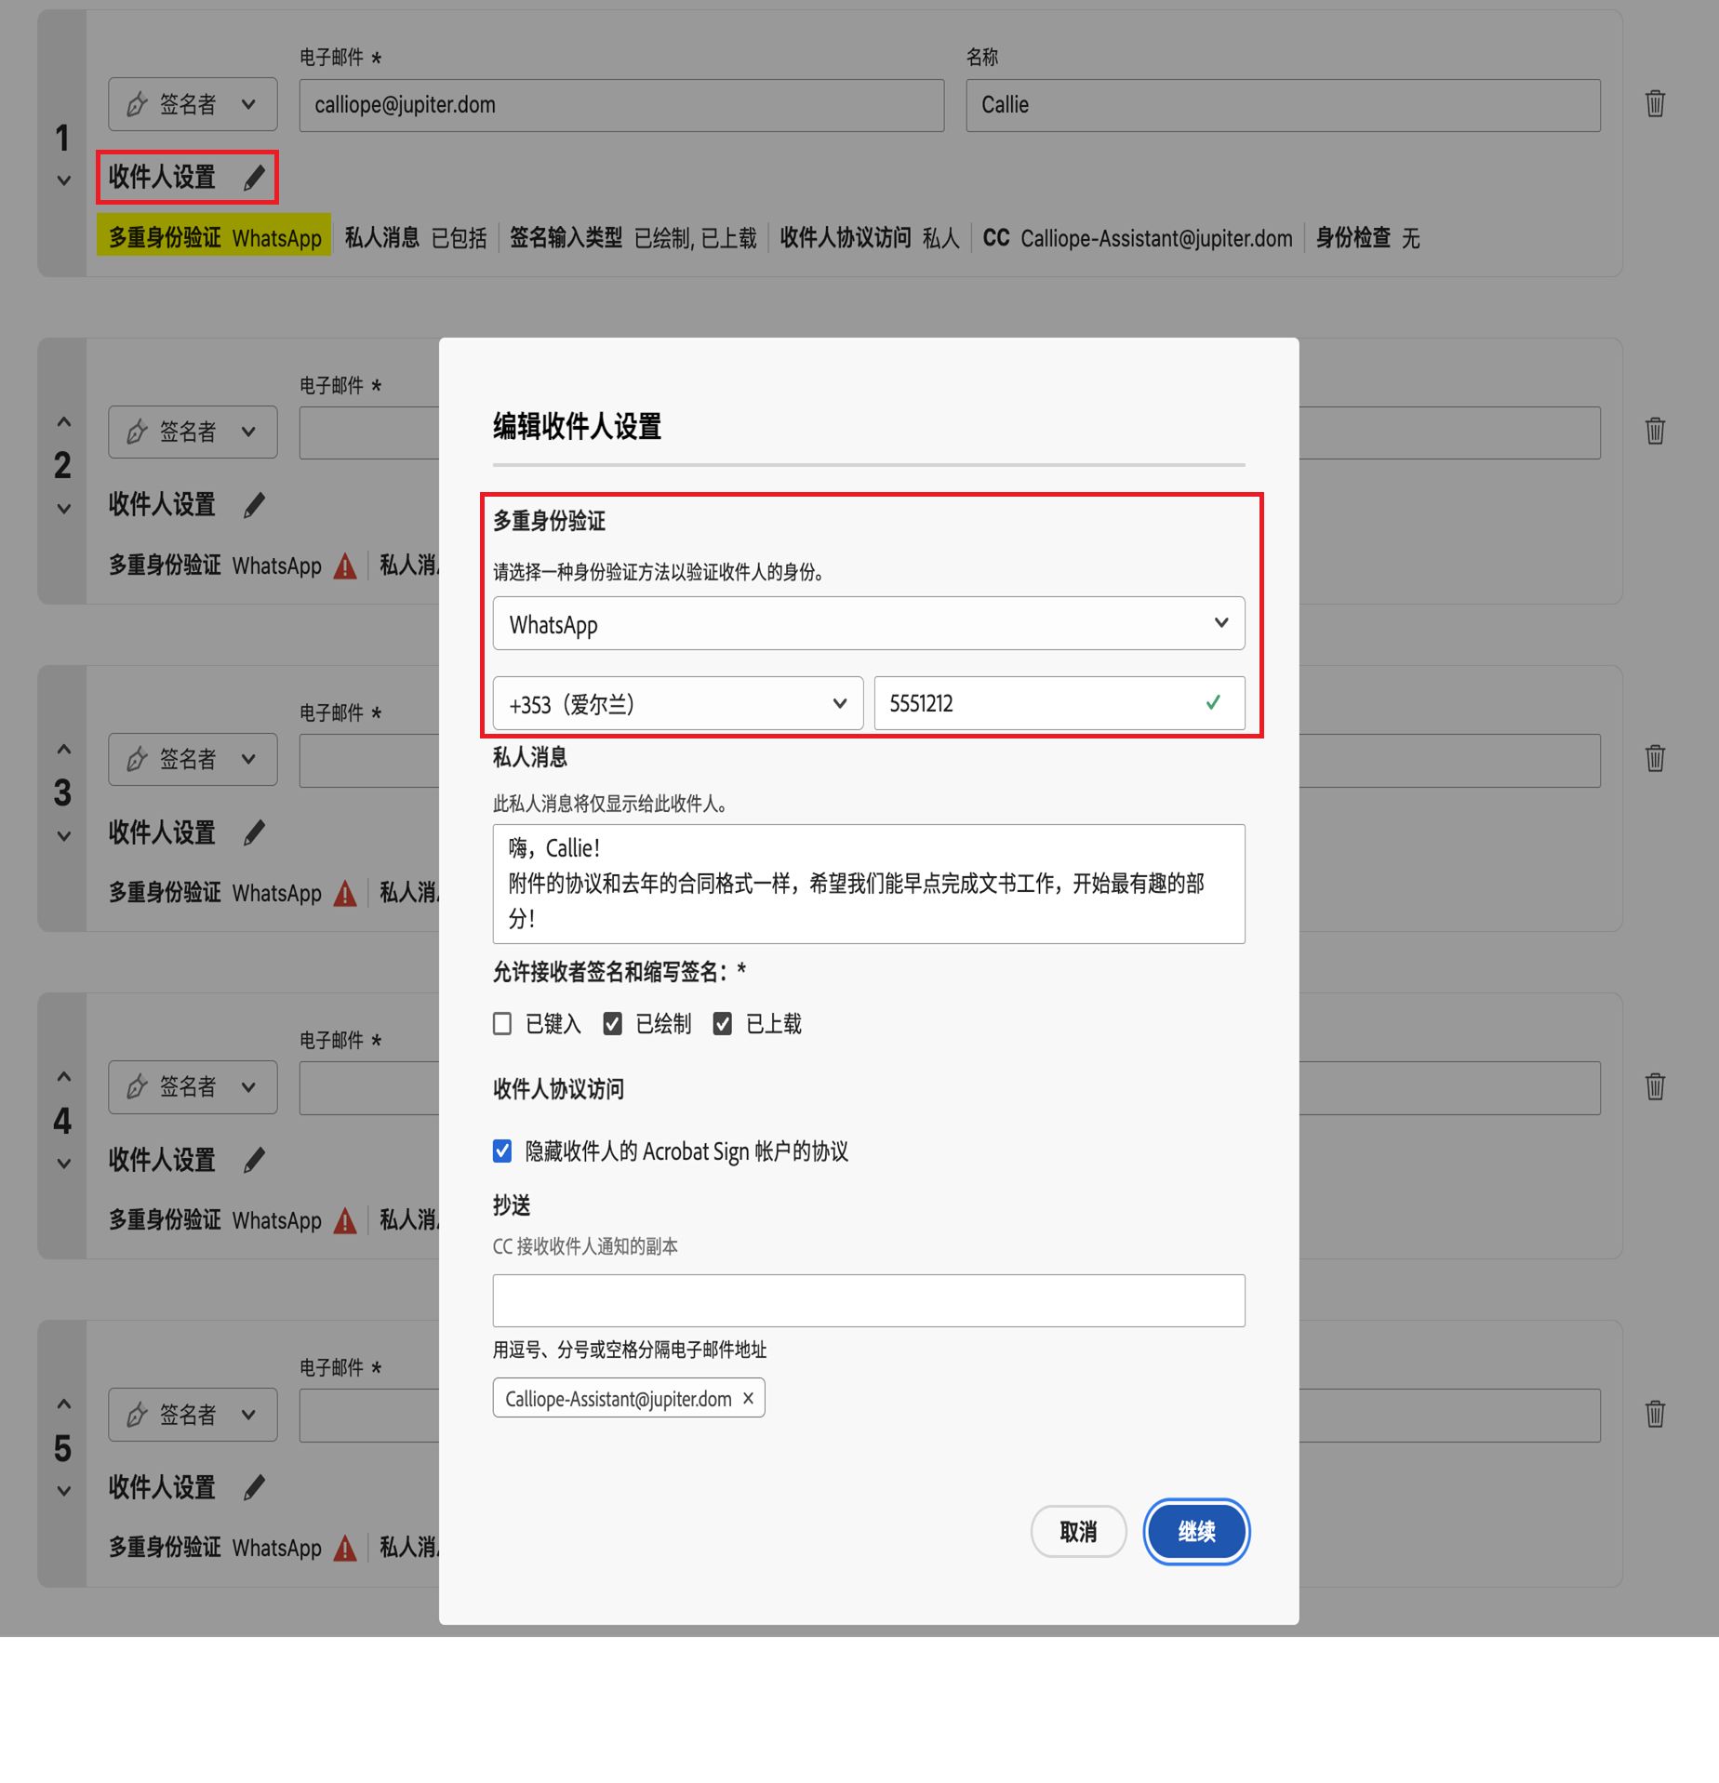Move recipient 2 up
Screen dimensions: 1719x1783
coord(63,422)
